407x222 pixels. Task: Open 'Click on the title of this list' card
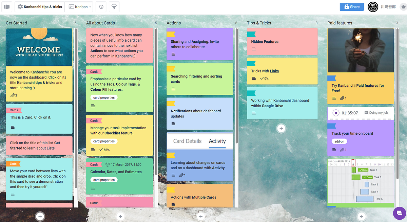(39, 146)
